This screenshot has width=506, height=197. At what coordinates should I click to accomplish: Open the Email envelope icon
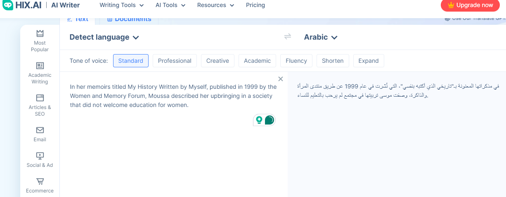pos(40,130)
